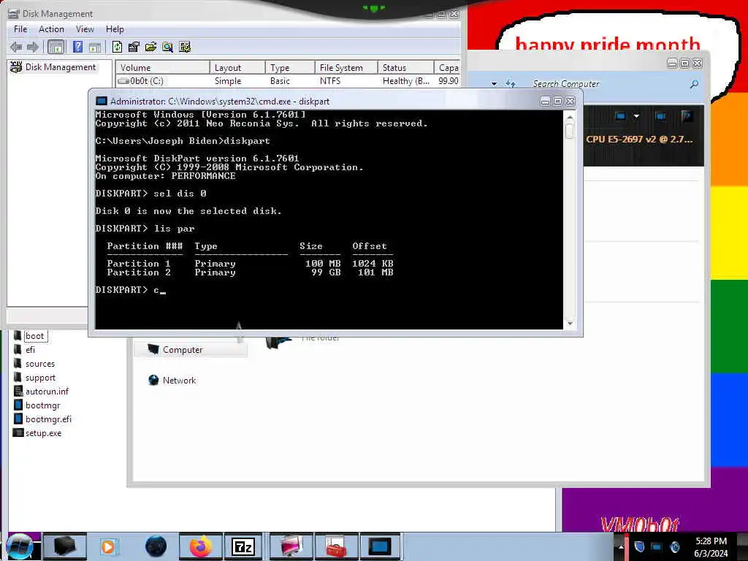Click the Explorer address bar refresh arrows icon
Screen dimensions: 748x561
pos(511,84)
